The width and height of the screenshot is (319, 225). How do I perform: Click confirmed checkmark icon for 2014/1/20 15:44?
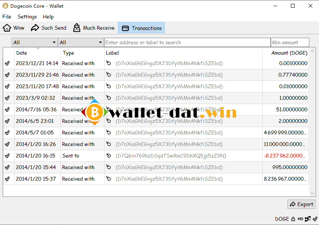tap(7, 167)
